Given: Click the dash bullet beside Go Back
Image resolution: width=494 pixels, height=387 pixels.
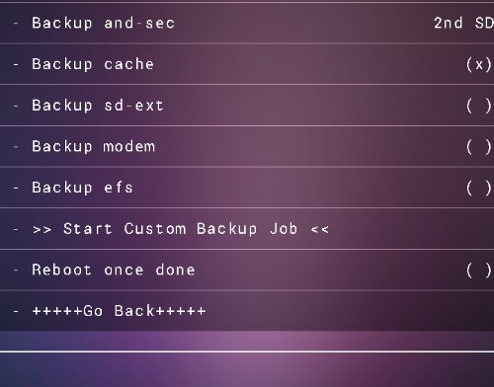Looking at the screenshot, I should 16,311.
